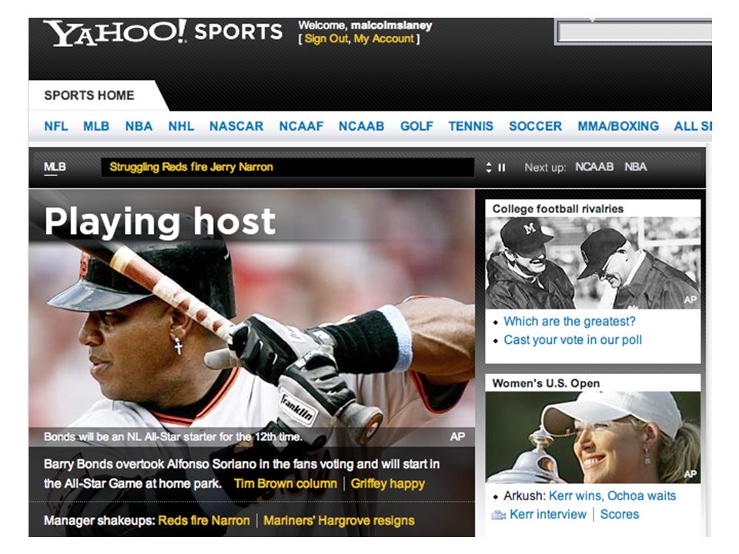Viewport: 739px width, 554px height.
Task: Open the NFL section
Action: click(56, 126)
